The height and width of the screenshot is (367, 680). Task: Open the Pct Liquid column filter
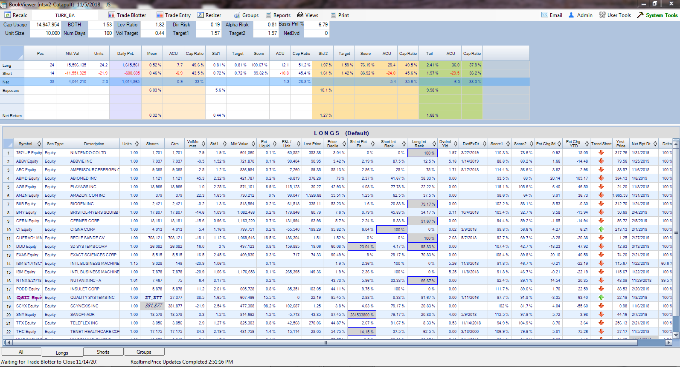[x=274, y=144]
